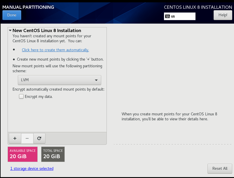Click the Done button
Screen dimensions: 234x178
pyautogui.click(x=12, y=15)
